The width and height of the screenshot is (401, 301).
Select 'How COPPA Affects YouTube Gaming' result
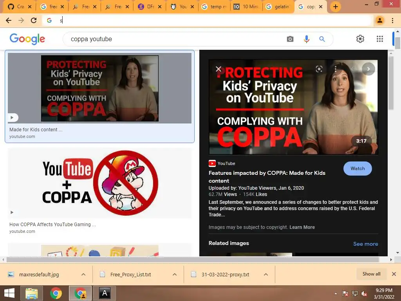point(99,191)
